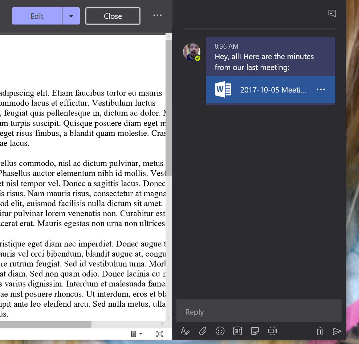Expand the Edit dropdown arrow
Viewport: 359px width, 344px height.
(x=71, y=16)
